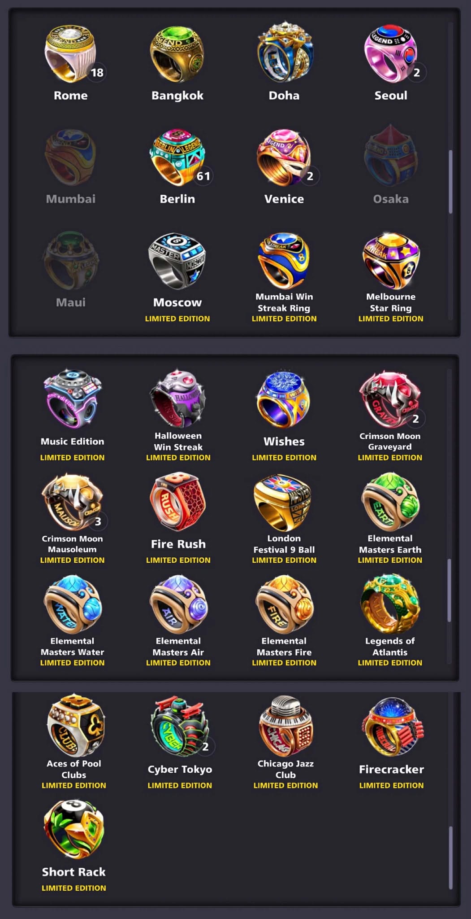This screenshot has height=919, width=471.
Task: Choose the Legends of Atlantis ring
Action: pyautogui.click(x=390, y=604)
